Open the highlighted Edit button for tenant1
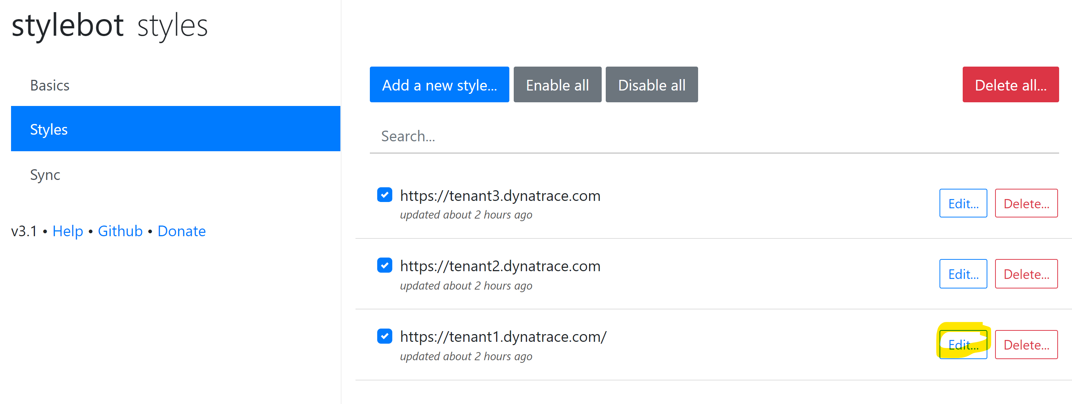This screenshot has width=1072, height=404. click(963, 344)
